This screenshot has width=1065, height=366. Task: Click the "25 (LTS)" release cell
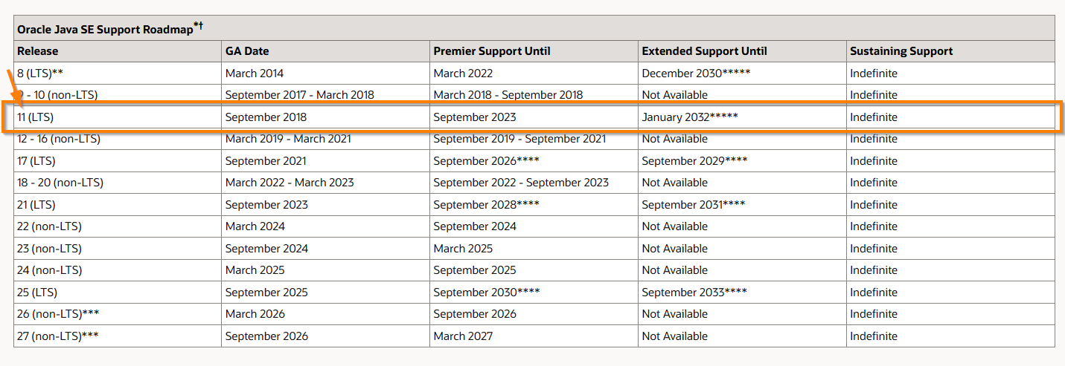37,293
